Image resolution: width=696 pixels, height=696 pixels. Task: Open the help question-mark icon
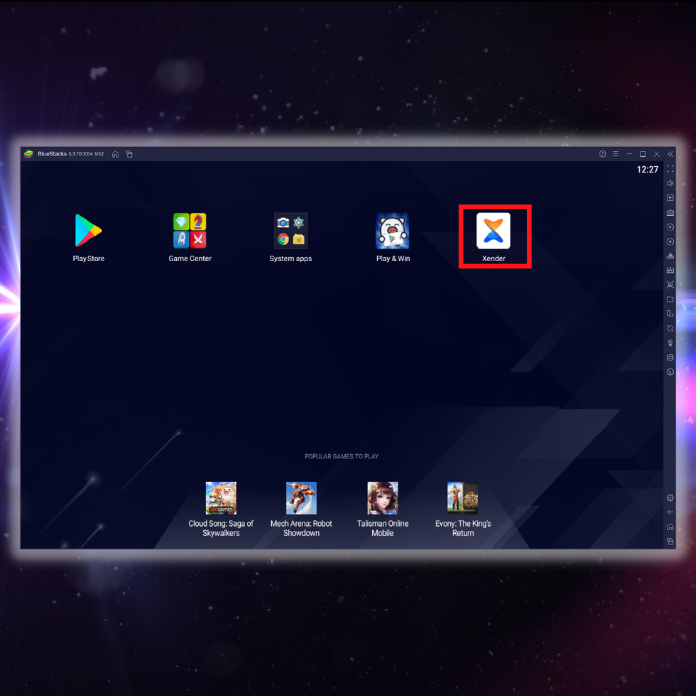coord(602,154)
